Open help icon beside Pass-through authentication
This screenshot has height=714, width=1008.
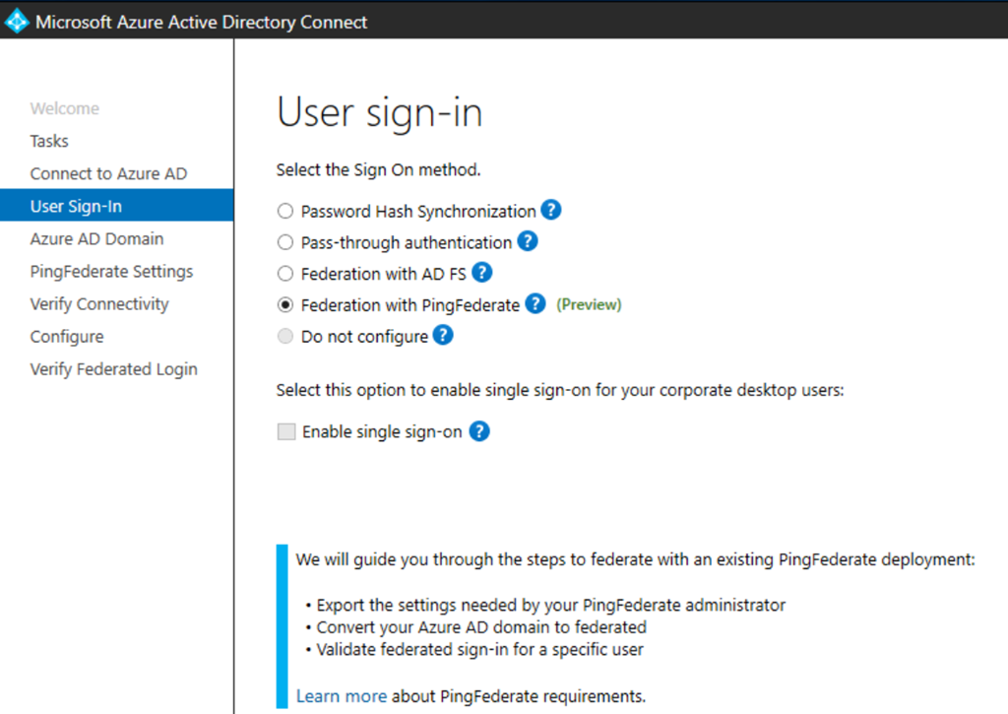528,241
